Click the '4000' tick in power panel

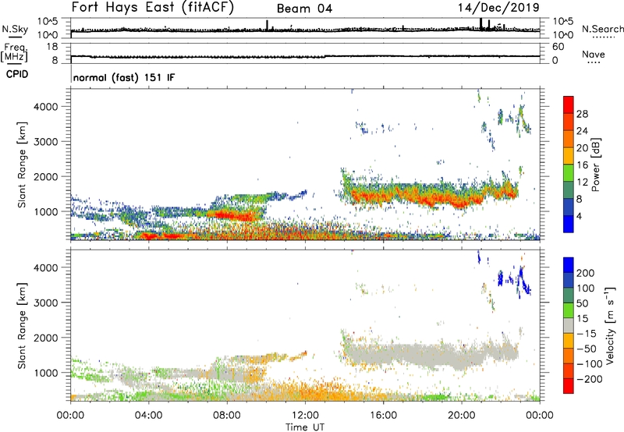pyautogui.click(x=45, y=107)
